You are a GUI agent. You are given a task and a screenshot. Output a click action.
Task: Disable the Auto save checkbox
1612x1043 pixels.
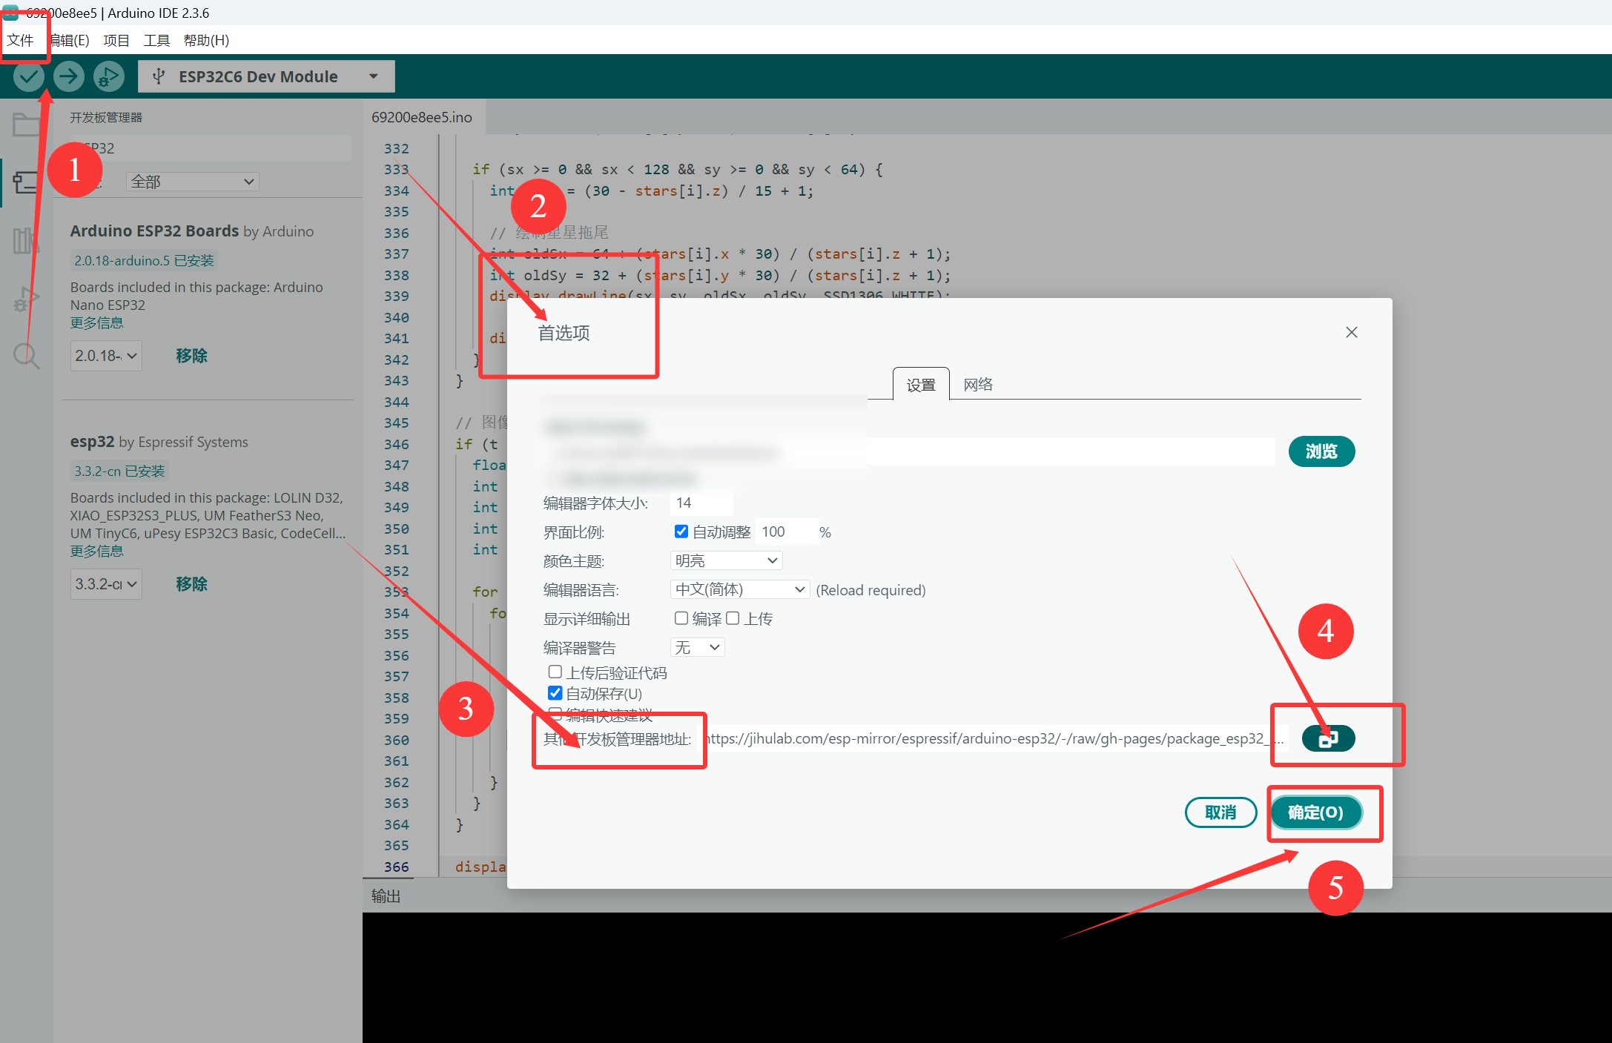click(x=555, y=693)
